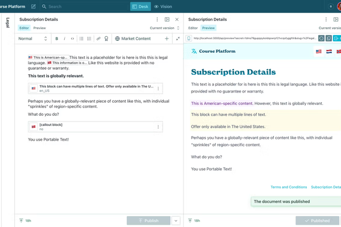Click the ribbon annotation icon
Image resolution: width=341 pixels, height=227 pixels.
106,39
